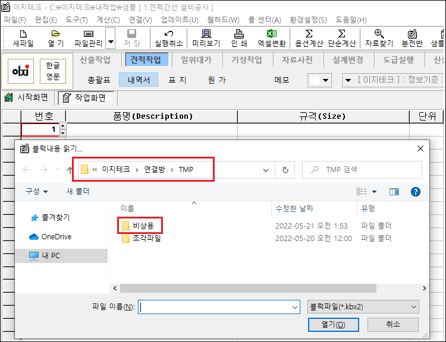
Task: Switch to the 산출작업 tab
Action: click(x=95, y=59)
